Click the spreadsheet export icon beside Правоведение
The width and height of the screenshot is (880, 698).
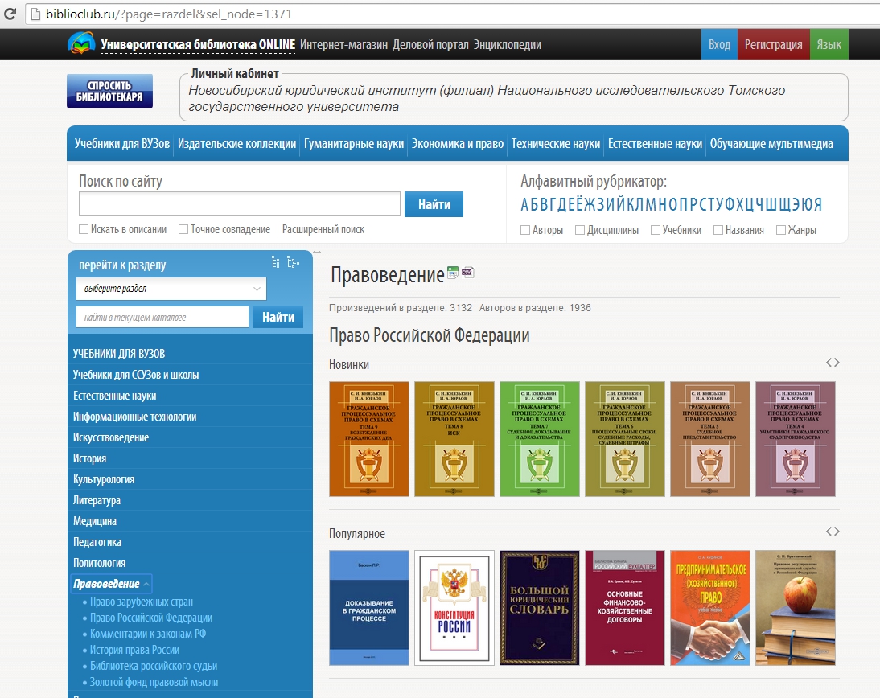pos(453,273)
